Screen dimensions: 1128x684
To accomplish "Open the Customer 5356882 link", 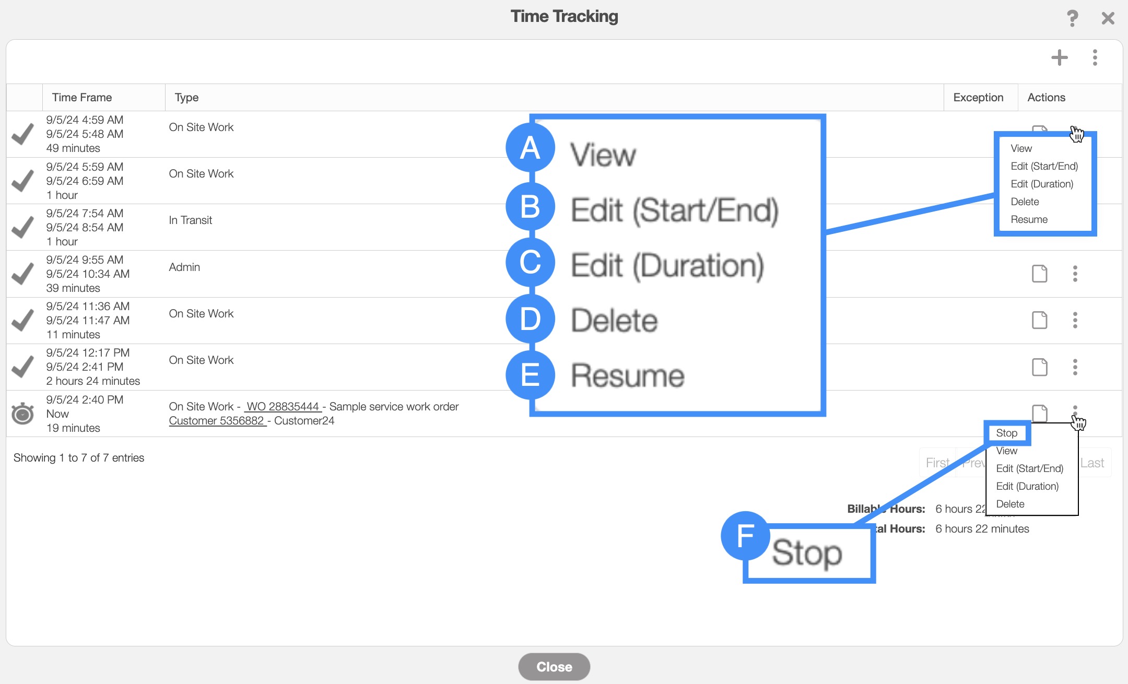I will [217, 420].
